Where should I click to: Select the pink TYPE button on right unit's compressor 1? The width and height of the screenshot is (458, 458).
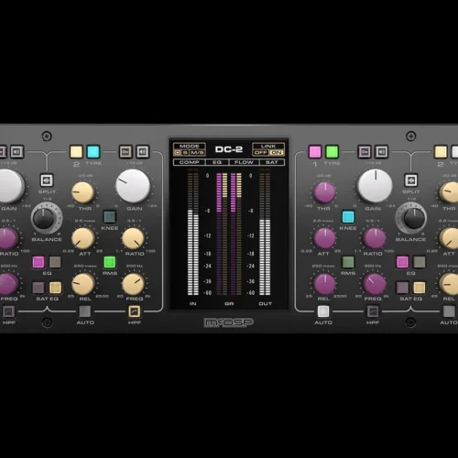(x=315, y=152)
